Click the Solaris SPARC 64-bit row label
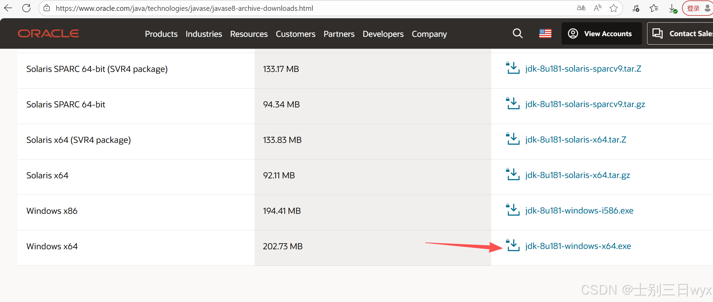This screenshot has height=302, width=713. pyautogui.click(x=66, y=104)
